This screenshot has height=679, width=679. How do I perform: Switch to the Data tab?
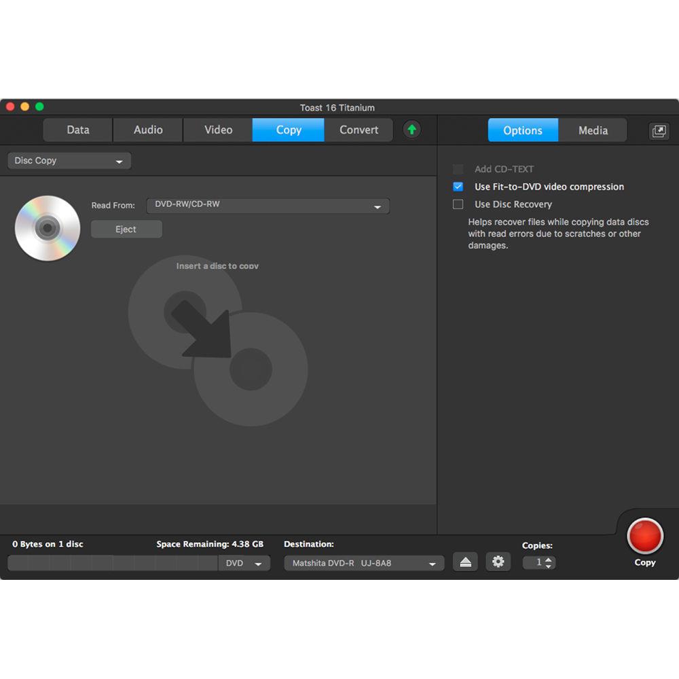[78, 130]
